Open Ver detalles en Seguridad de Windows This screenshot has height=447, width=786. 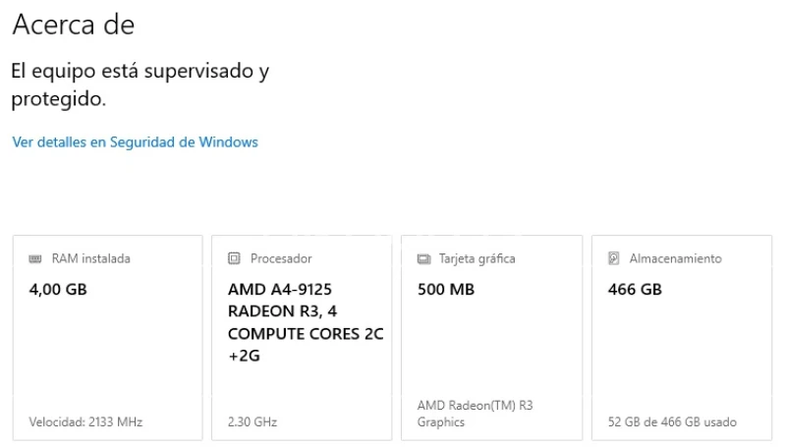[135, 142]
